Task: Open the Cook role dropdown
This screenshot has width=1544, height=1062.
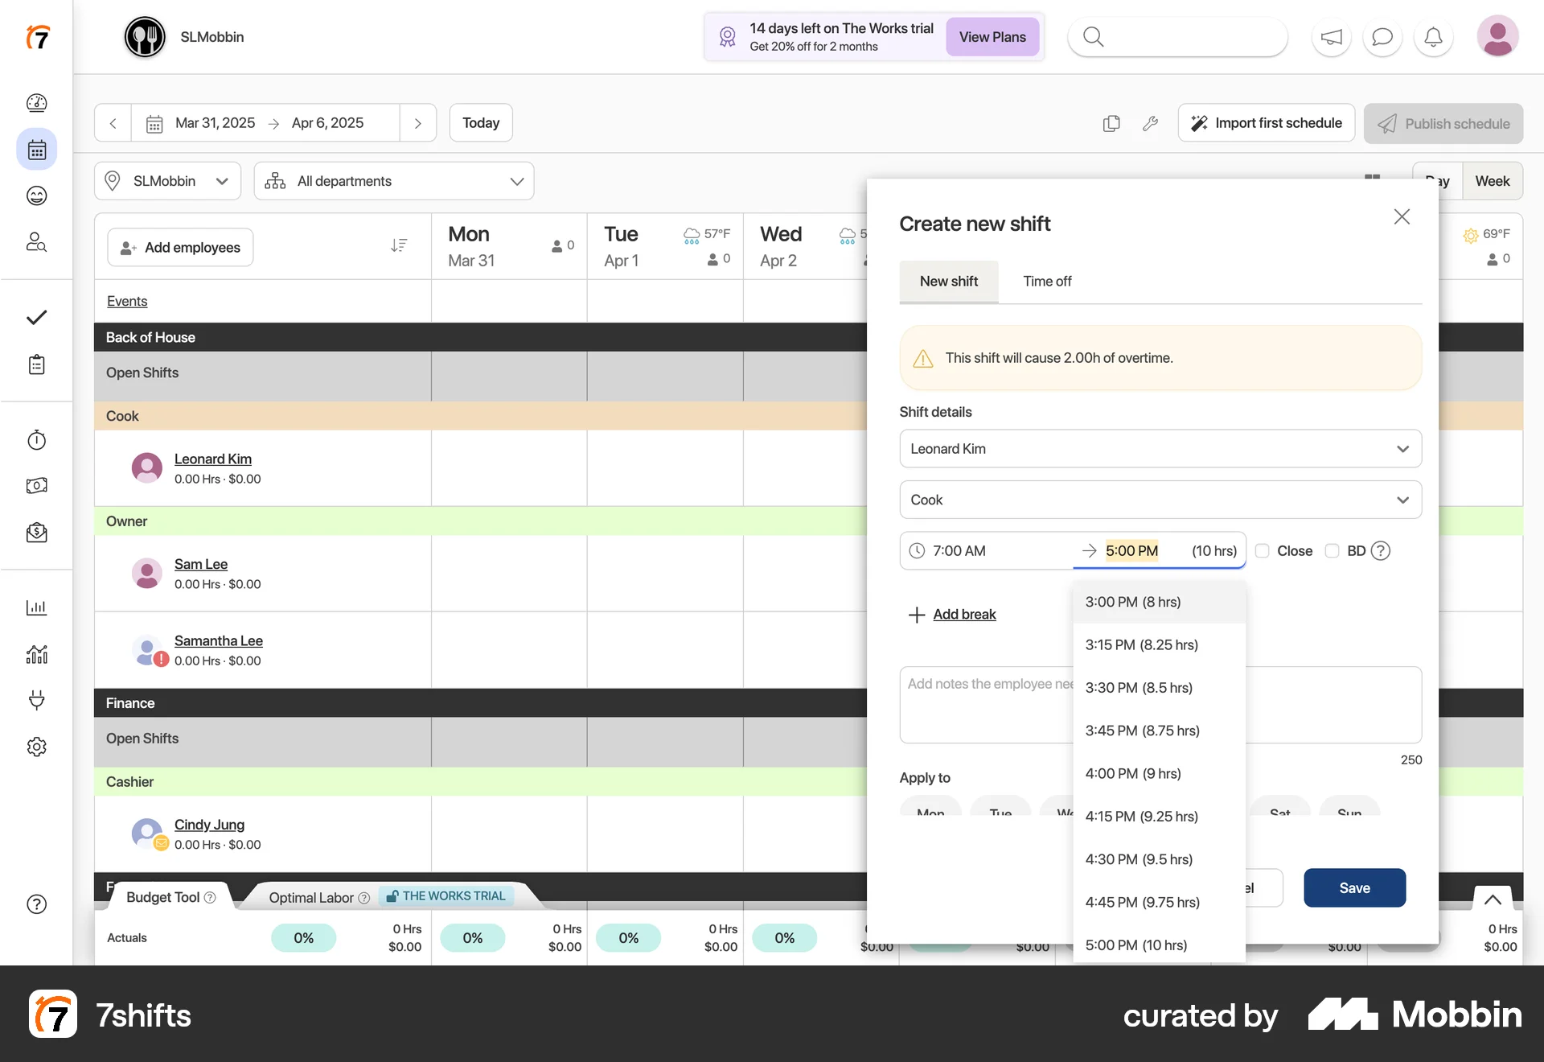Action: tap(1160, 499)
